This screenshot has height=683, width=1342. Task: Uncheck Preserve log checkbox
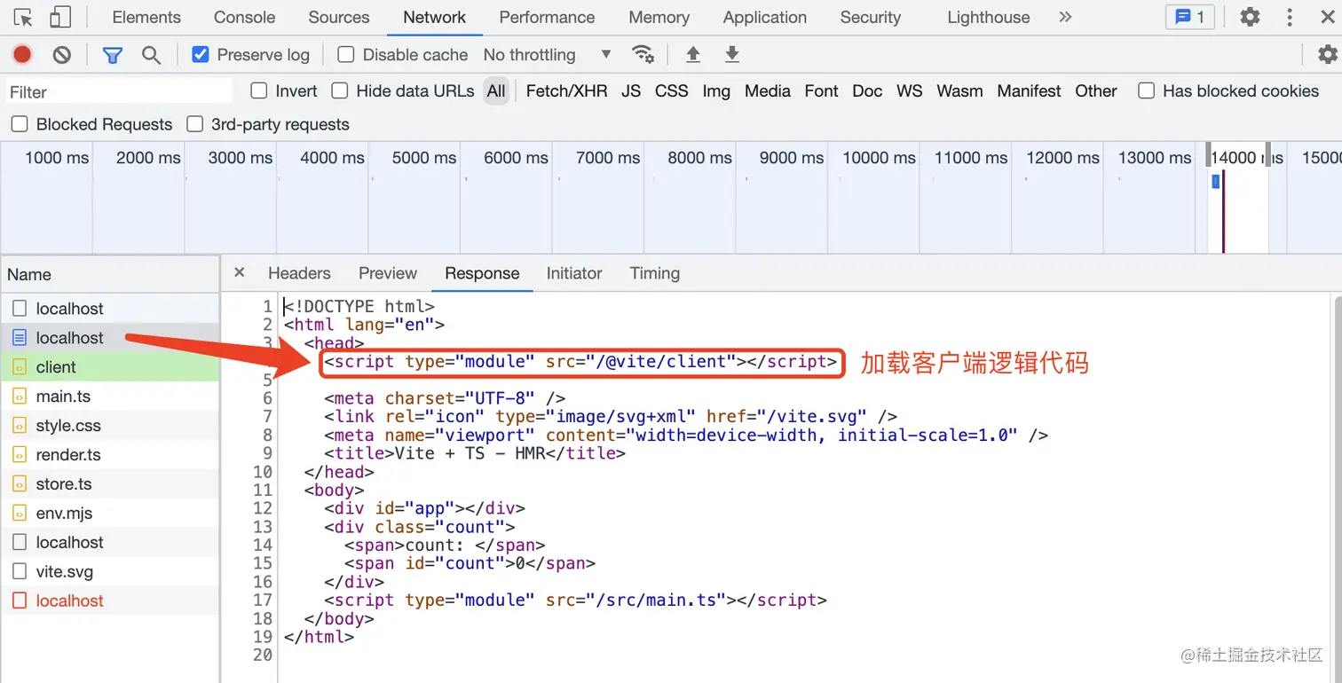tap(201, 55)
